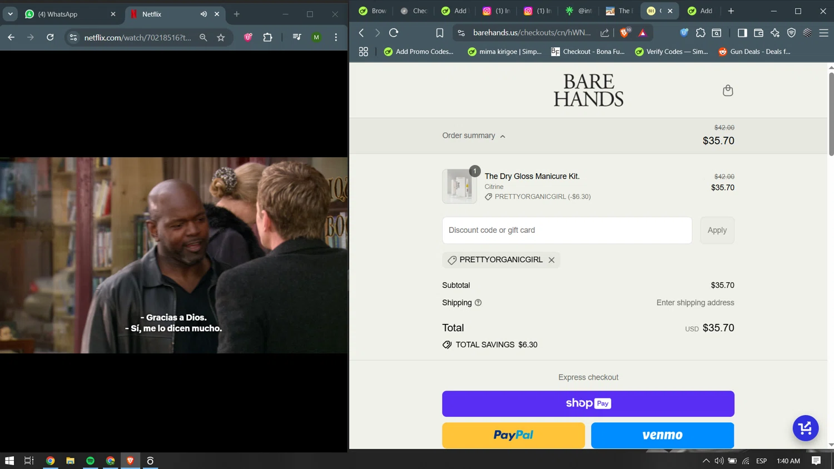Open the shopping bag cart icon
Viewport: 834px width, 469px height.
tap(727, 90)
